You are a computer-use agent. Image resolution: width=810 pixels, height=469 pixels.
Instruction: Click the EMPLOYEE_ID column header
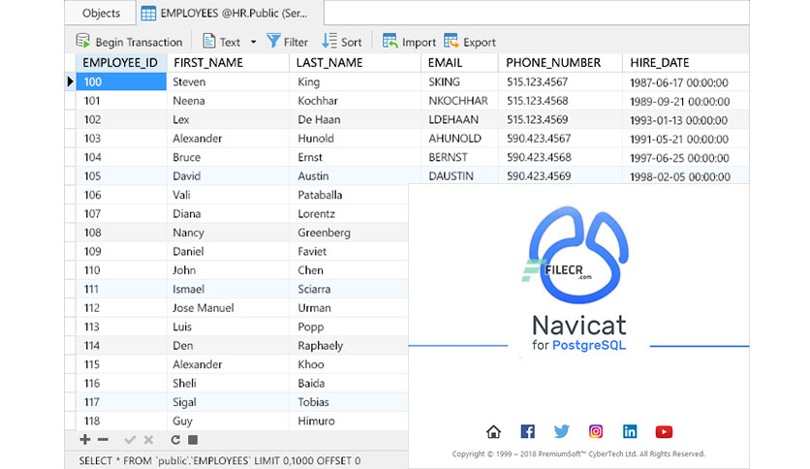pos(121,62)
